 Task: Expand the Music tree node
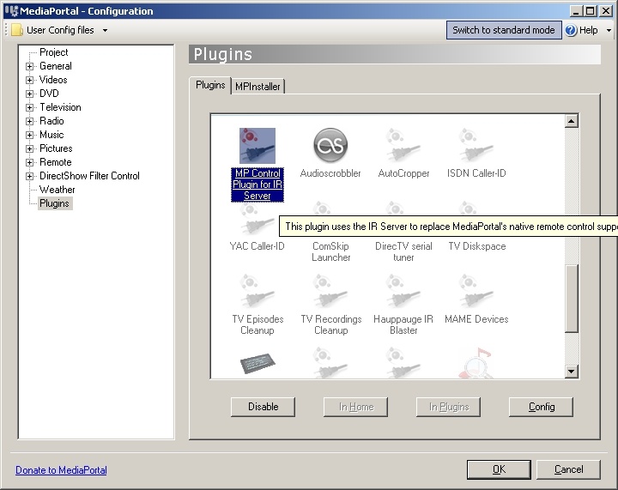29,135
